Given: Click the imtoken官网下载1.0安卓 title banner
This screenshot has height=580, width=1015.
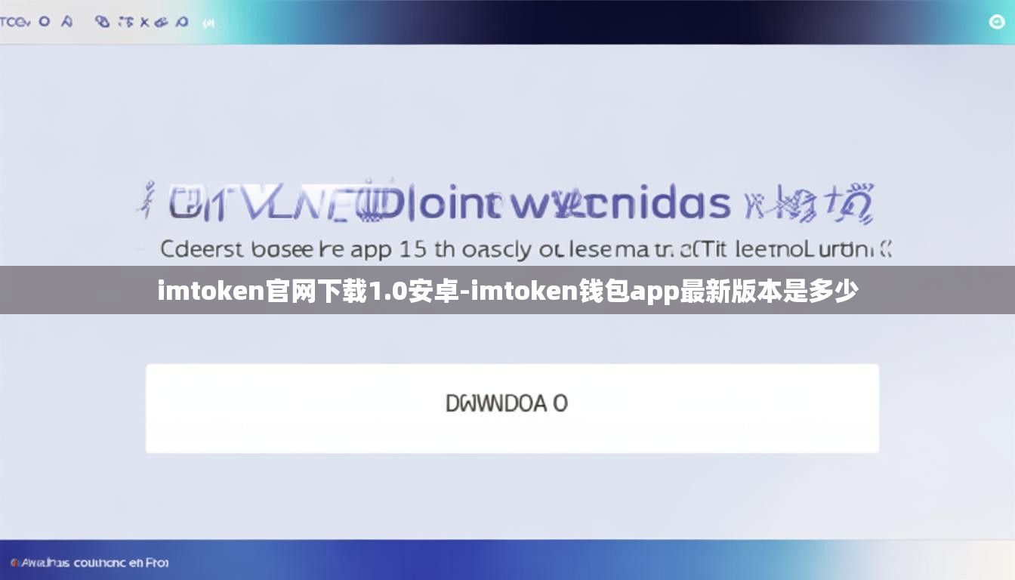Looking at the screenshot, I should pyautogui.click(x=507, y=290).
